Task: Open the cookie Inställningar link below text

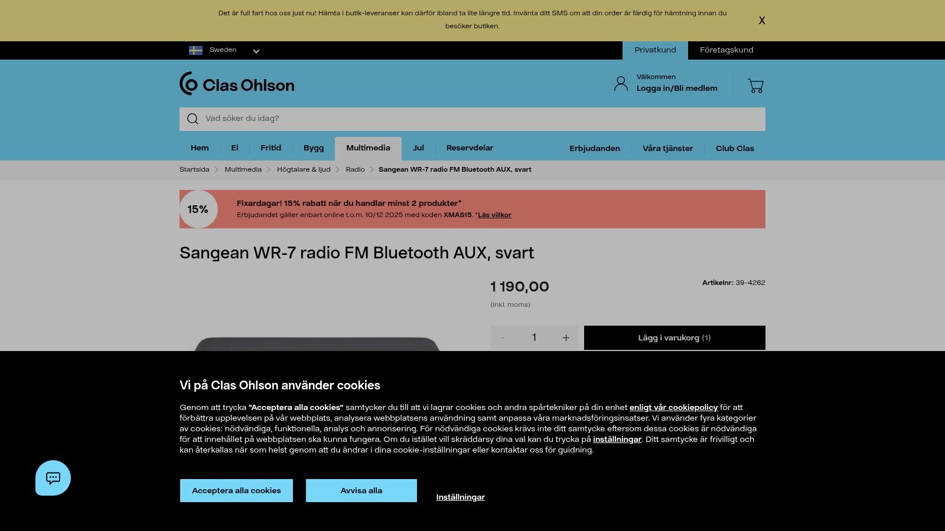Action: 461,497
